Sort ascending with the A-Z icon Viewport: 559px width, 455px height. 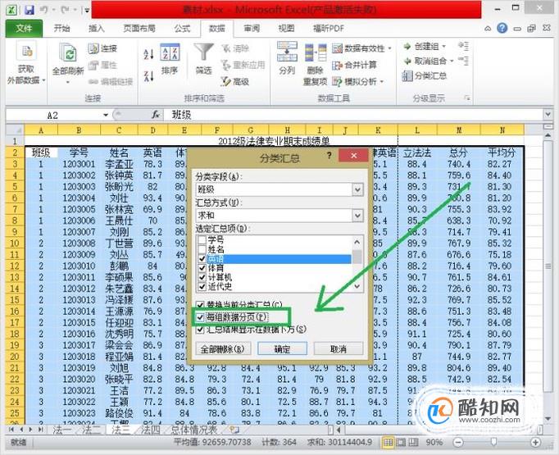[x=148, y=54]
